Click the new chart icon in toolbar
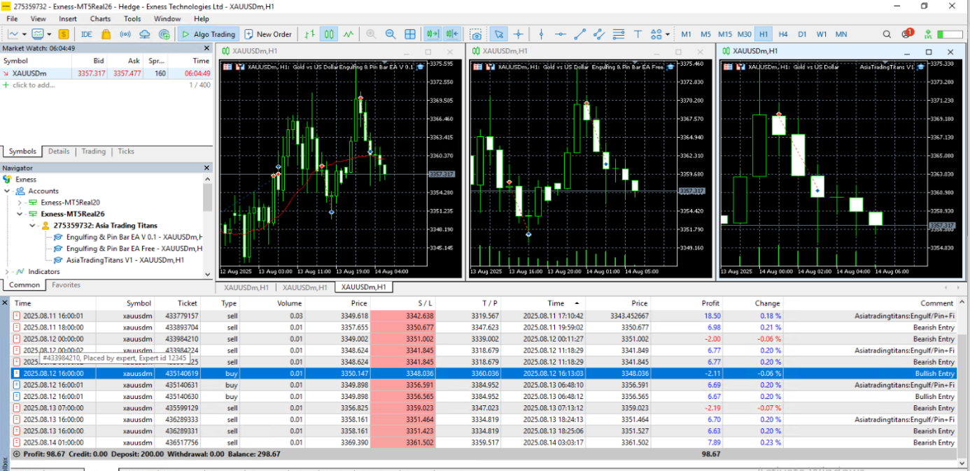Viewport: 970px width, 471px height. click(x=13, y=34)
